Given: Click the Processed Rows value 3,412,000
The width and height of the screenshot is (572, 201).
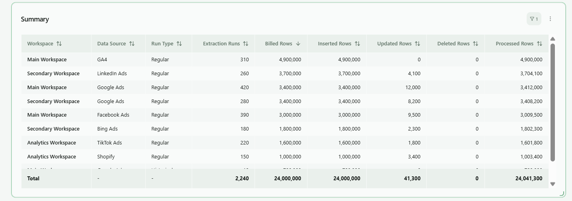Looking at the screenshot, I should coord(531,88).
